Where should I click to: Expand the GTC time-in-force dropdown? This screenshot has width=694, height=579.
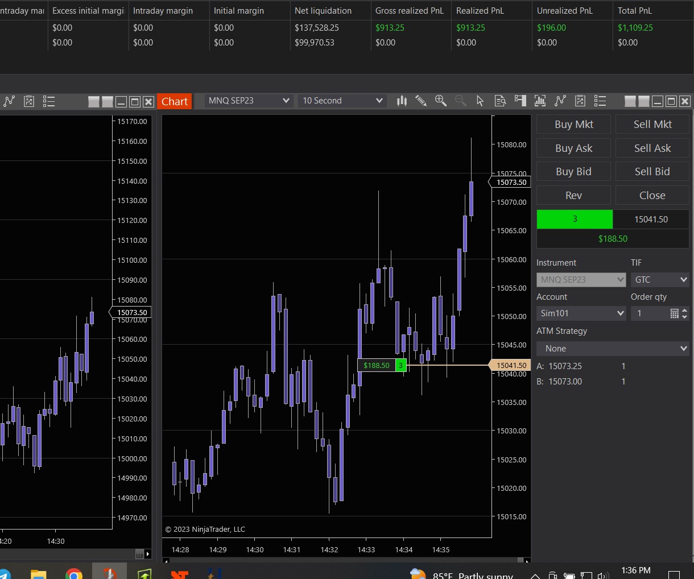click(x=660, y=280)
